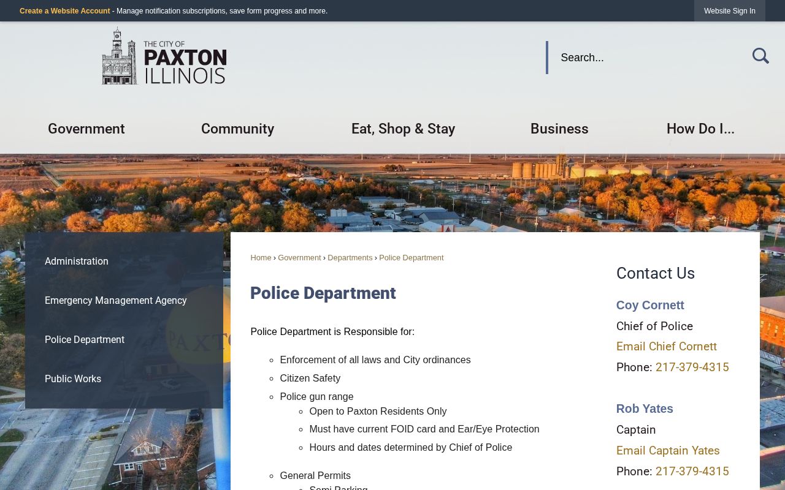Go to Home in breadcrumb
The width and height of the screenshot is (785, 490).
click(261, 258)
